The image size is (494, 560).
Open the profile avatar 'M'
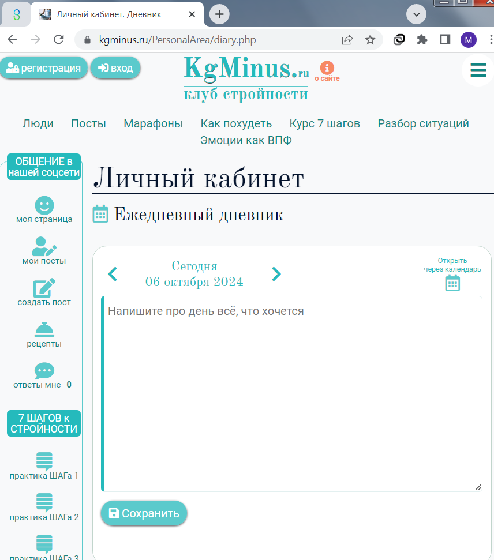point(468,40)
